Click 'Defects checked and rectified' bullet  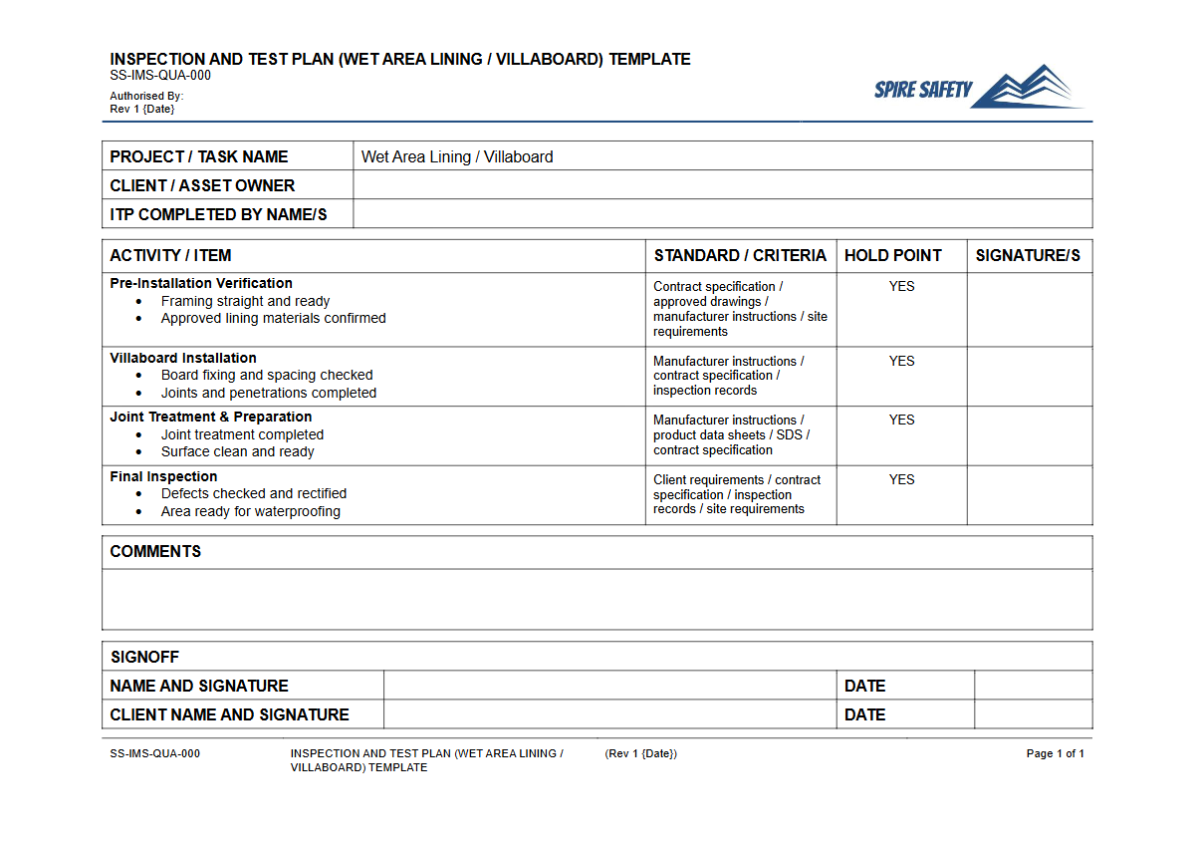(x=254, y=494)
